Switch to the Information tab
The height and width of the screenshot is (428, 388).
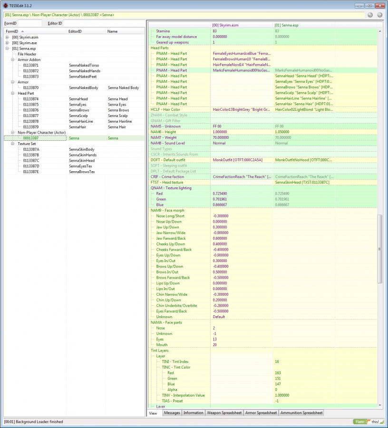pyautogui.click(x=194, y=413)
